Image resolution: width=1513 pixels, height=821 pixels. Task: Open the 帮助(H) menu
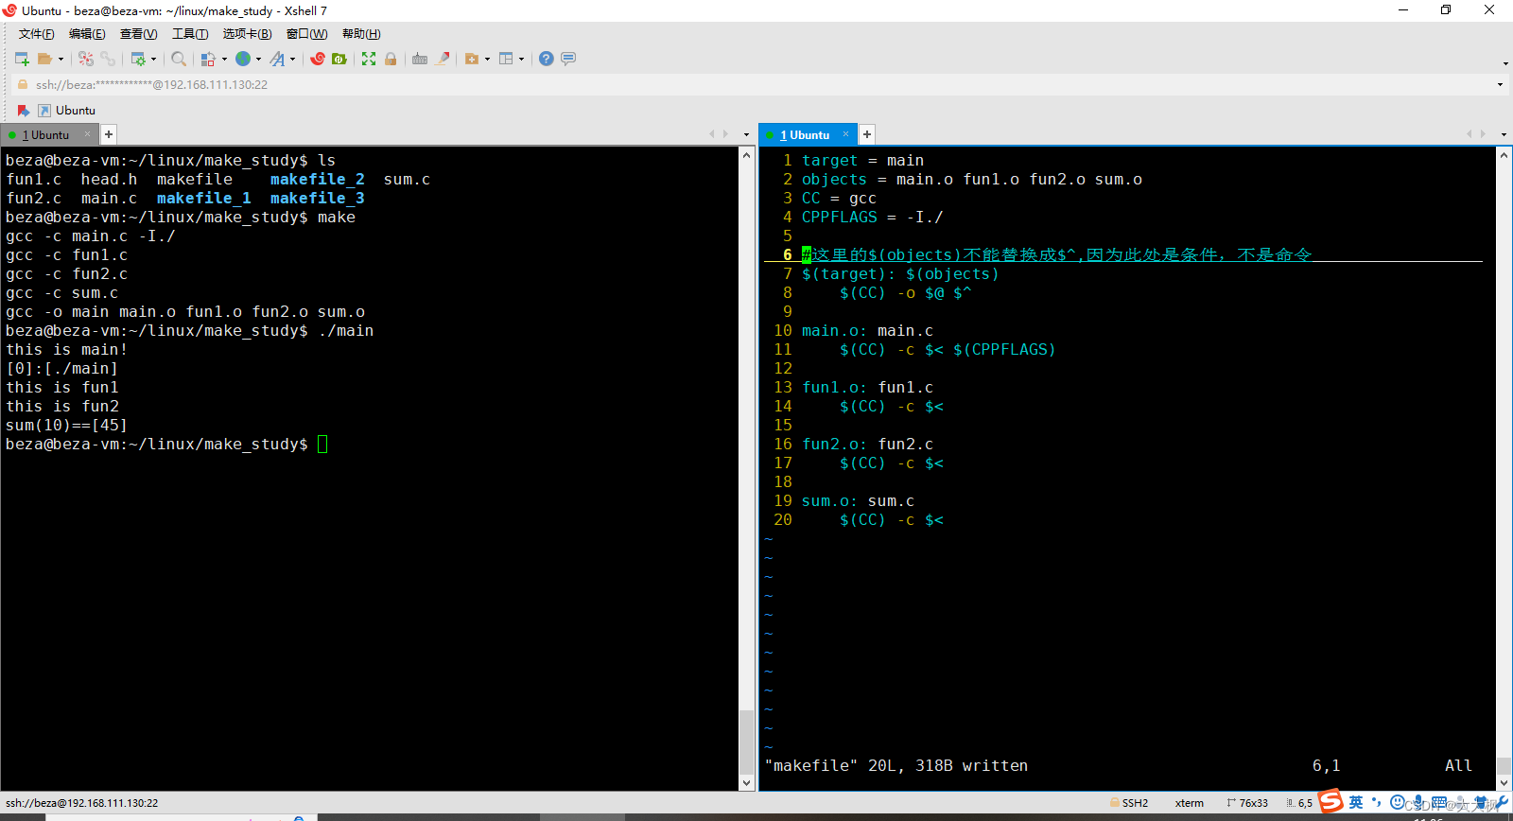(361, 34)
